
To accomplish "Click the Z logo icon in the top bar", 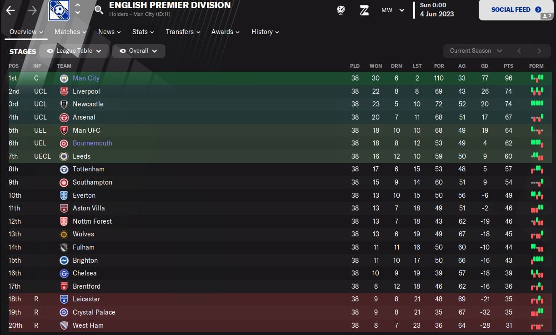I will (364, 10).
